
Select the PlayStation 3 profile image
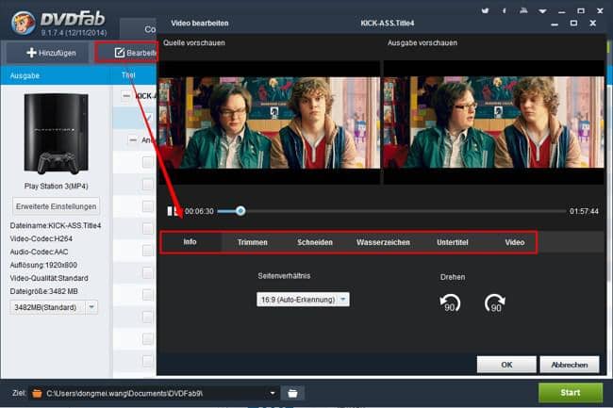[57, 134]
